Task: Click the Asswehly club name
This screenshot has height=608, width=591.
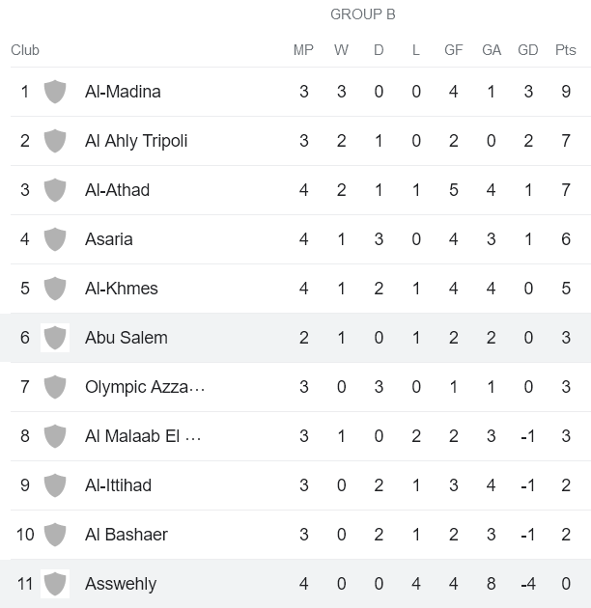Action: [121, 584]
